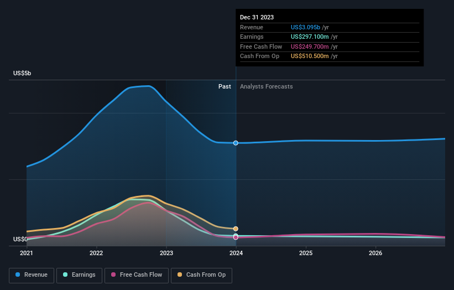Image resolution: width=454 pixels, height=290 pixels.
Task: Click the 2025 x-axis label
Action: tap(306, 253)
